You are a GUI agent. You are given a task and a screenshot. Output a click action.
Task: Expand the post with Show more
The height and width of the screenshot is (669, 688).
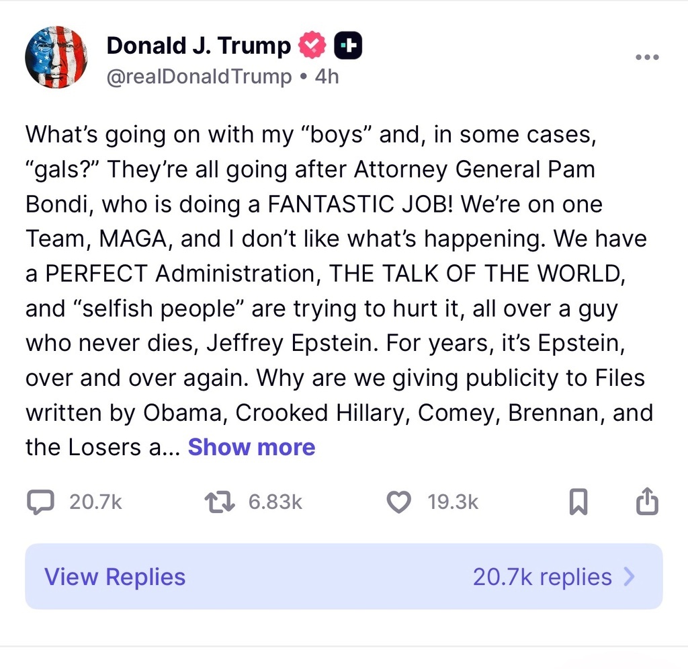251,447
